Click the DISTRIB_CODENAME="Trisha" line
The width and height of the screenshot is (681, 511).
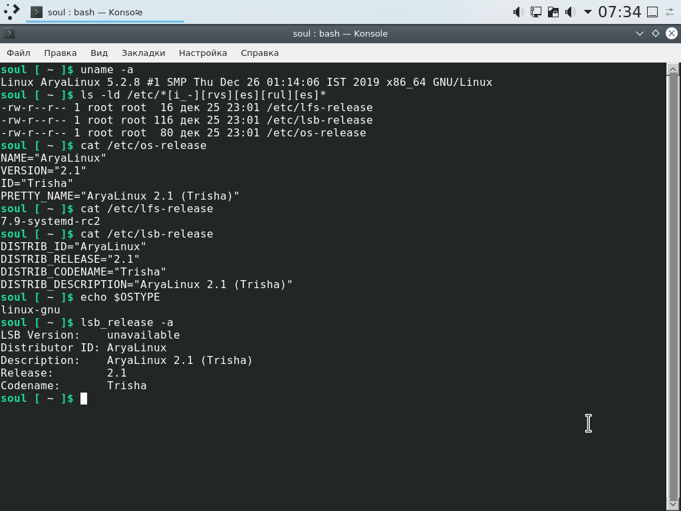pyautogui.click(x=83, y=271)
